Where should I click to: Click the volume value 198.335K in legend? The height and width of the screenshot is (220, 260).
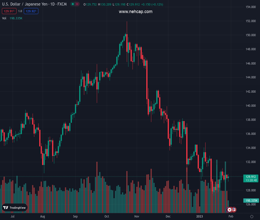point(16,18)
